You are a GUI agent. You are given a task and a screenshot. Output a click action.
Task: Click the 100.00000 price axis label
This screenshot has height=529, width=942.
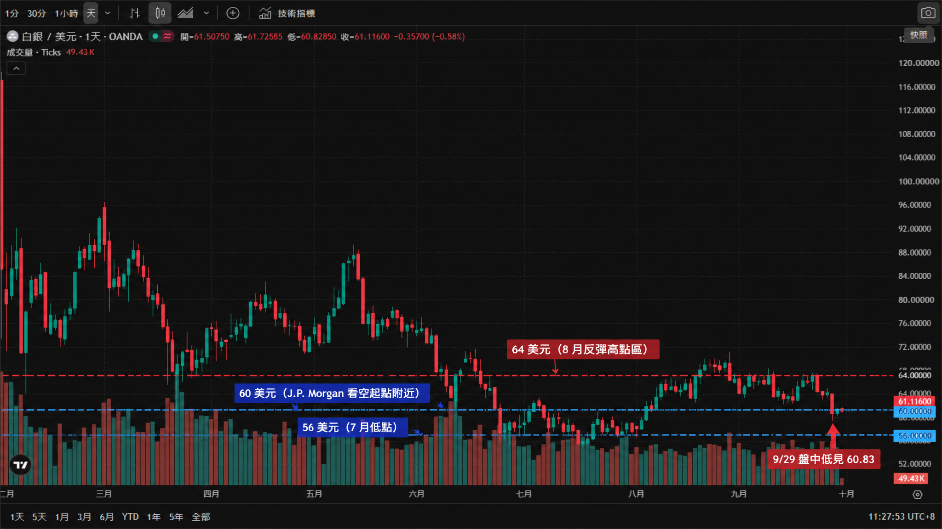[x=919, y=181]
